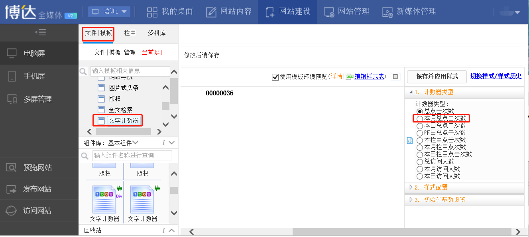Select 昨日总点击次数 radio button

click(419, 133)
